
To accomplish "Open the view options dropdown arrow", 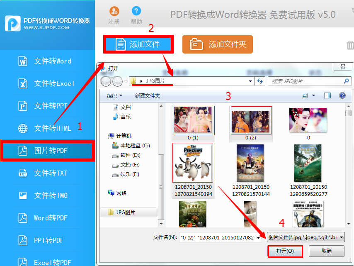I will (x=314, y=95).
